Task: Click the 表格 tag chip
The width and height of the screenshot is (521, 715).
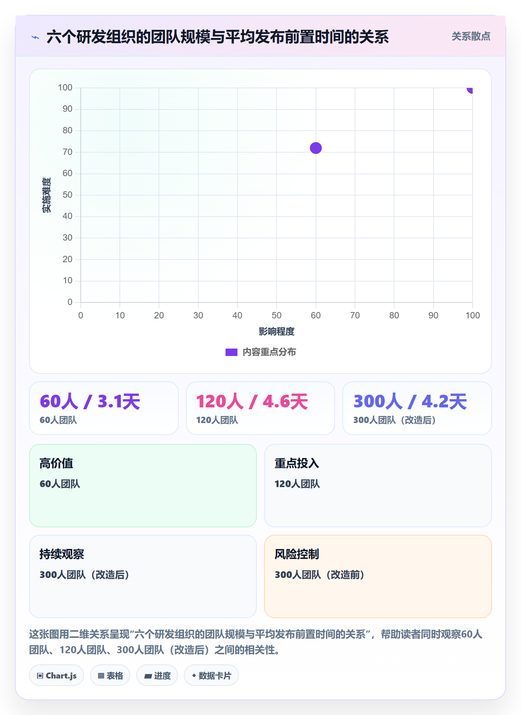Action: click(x=110, y=676)
